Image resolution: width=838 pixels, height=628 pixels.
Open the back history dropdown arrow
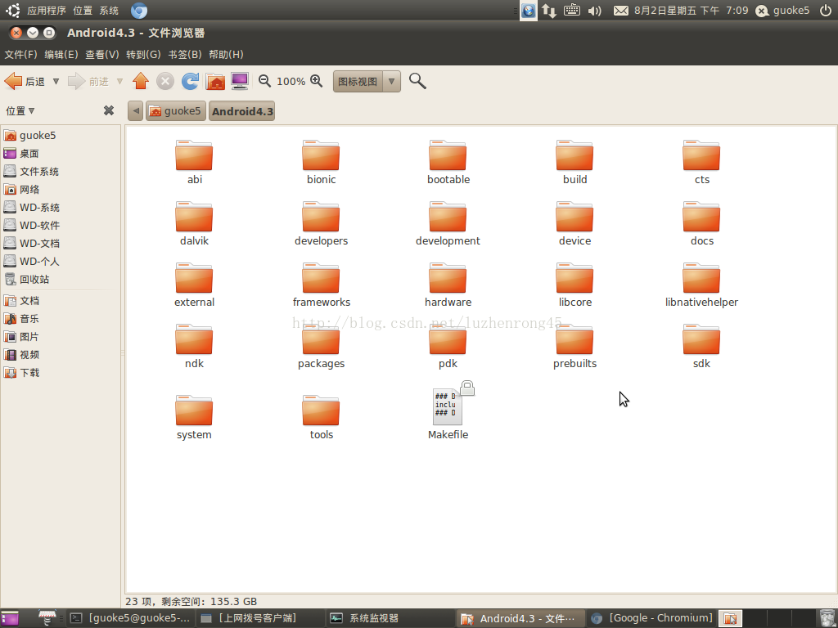pos(56,81)
